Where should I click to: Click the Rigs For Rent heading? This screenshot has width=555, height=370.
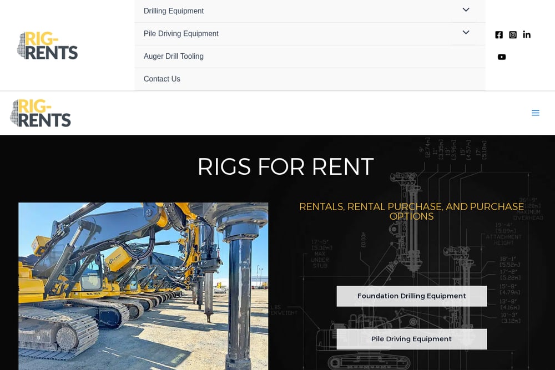[285, 166]
